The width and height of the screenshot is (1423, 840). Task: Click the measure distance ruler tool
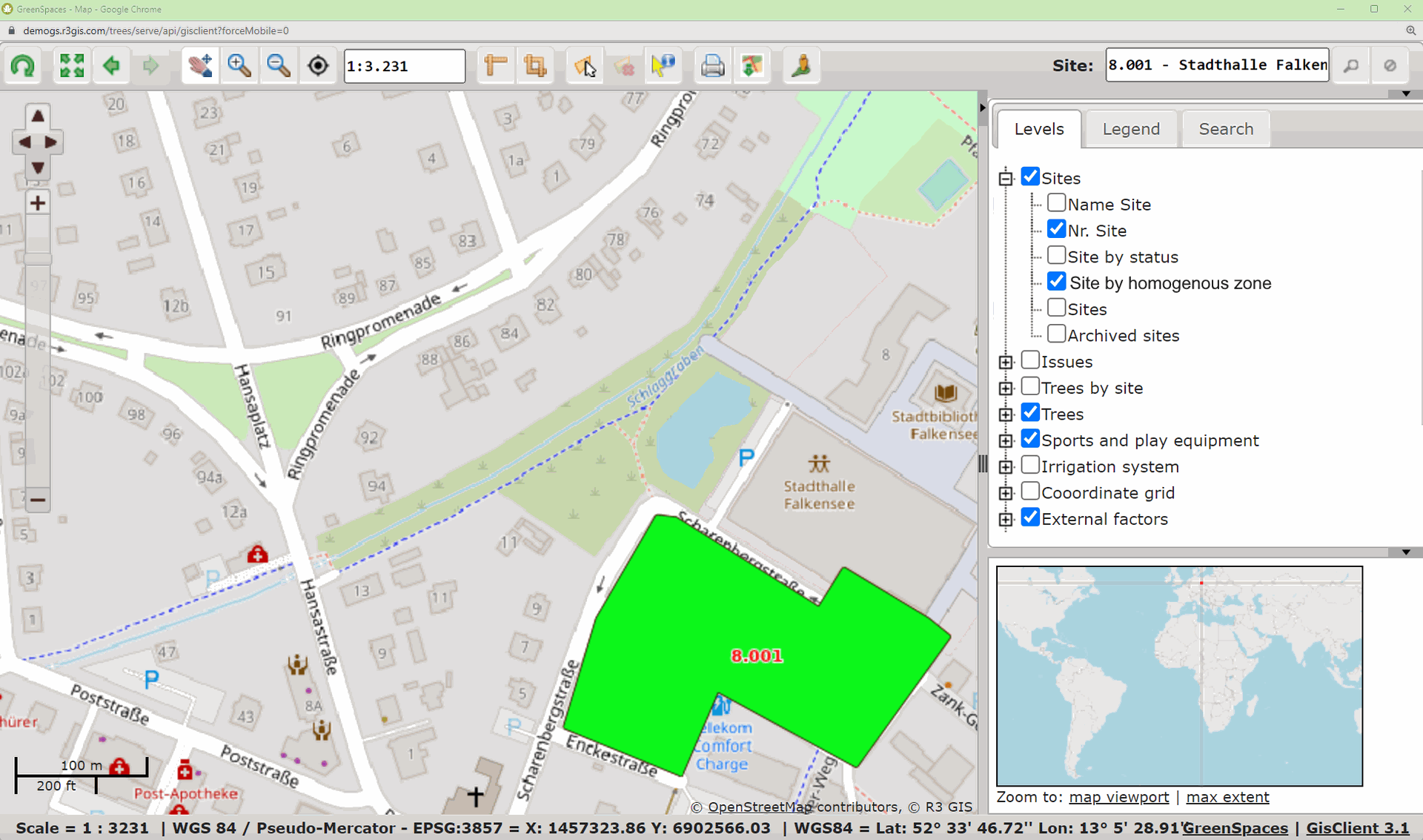[x=495, y=66]
